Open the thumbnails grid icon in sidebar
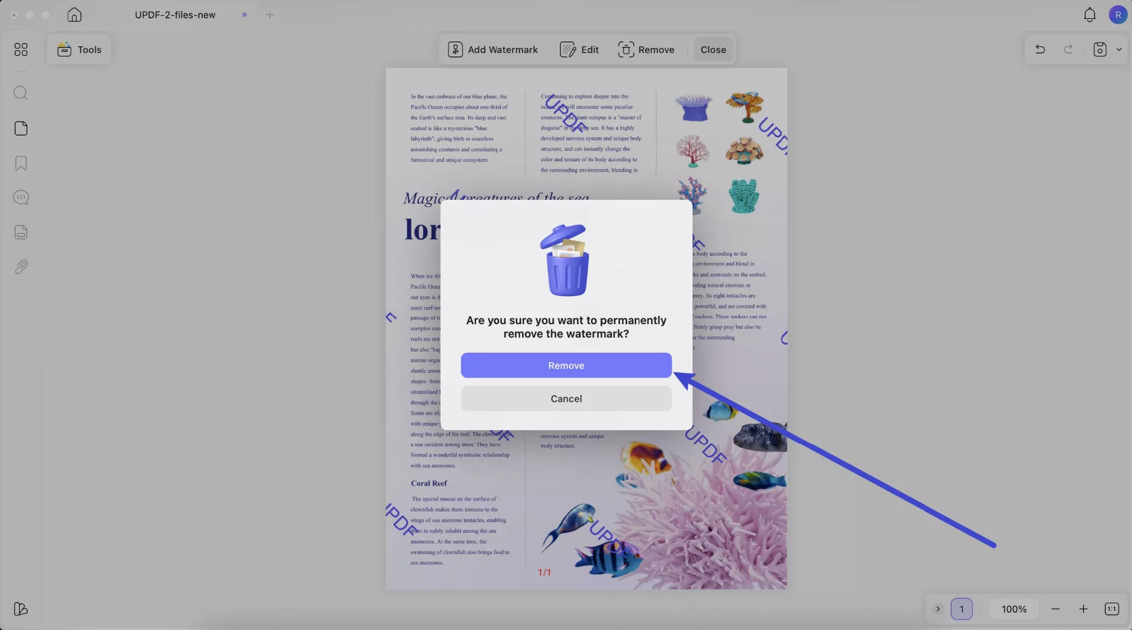Image resolution: width=1132 pixels, height=630 pixels. tap(21, 50)
